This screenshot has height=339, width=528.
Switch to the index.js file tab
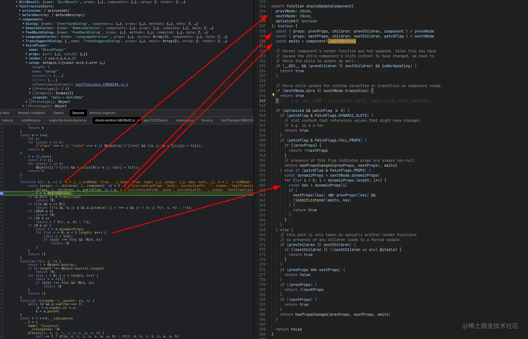[7, 120]
